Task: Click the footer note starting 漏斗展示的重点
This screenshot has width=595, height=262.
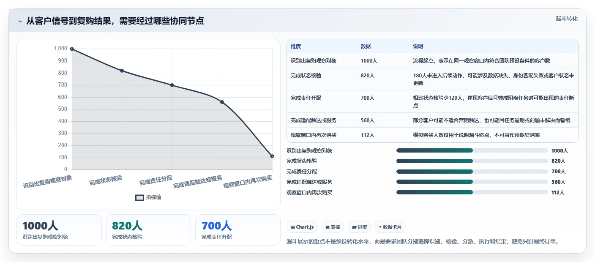Action: point(423,242)
